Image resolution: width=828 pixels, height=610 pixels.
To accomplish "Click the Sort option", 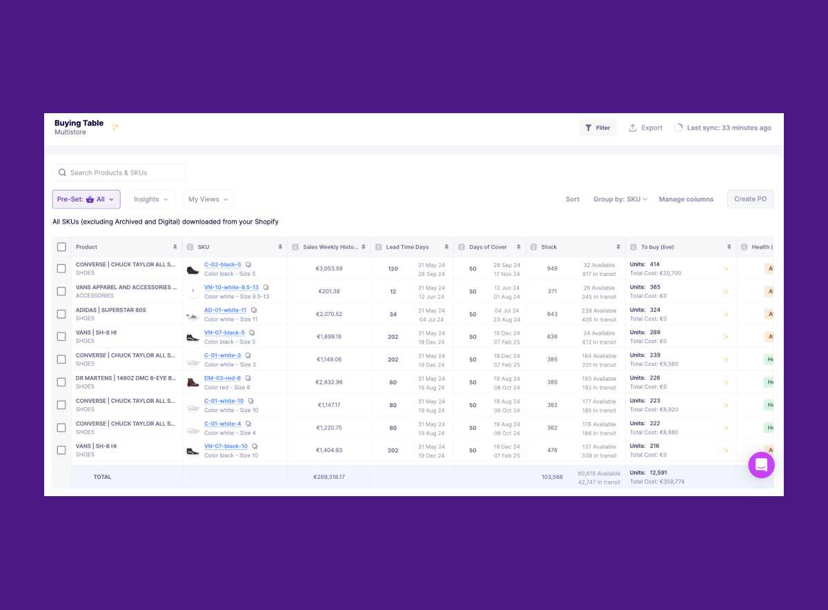I will (573, 199).
